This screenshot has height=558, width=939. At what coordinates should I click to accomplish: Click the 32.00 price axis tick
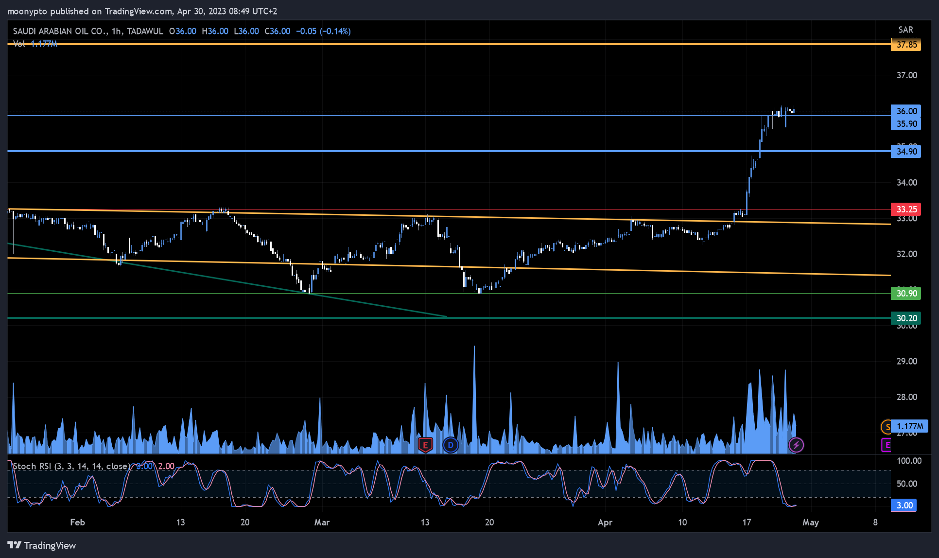click(907, 254)
